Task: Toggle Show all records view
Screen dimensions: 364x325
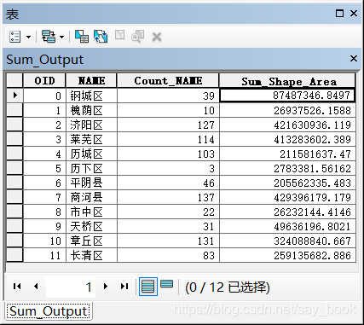Action: point(148,287)
